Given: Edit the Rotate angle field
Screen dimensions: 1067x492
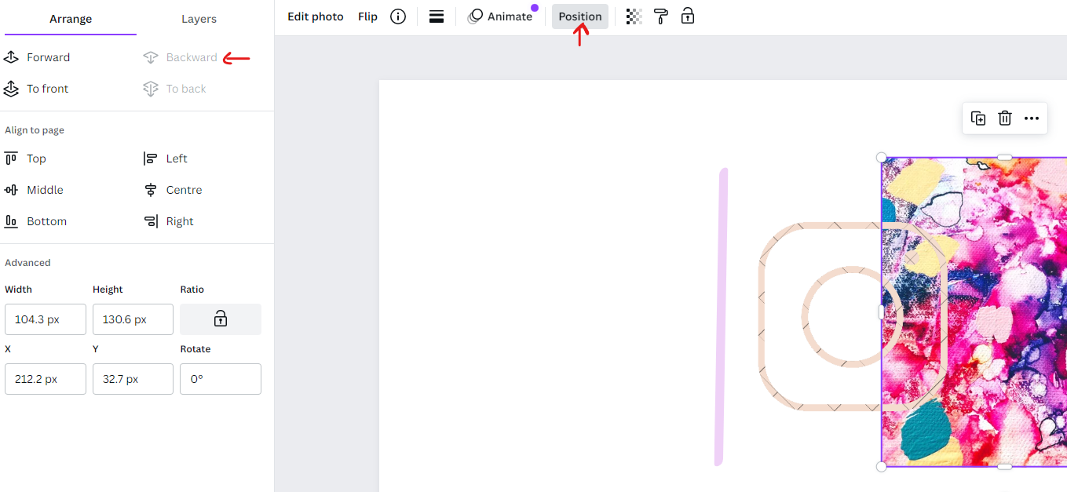Looking at the screenshot, I should click(x=221, y=379).
